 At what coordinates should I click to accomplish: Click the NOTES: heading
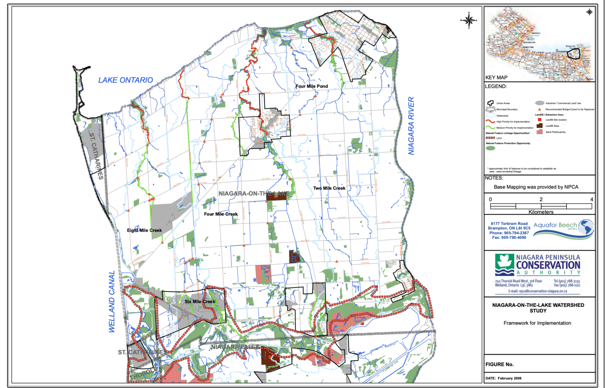click(x=494, y=178)
